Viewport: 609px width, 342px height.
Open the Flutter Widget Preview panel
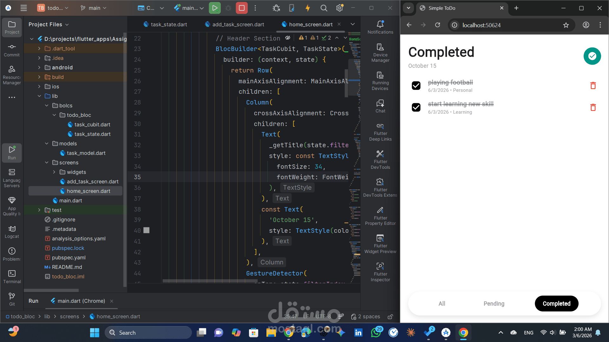click(380, 244)
